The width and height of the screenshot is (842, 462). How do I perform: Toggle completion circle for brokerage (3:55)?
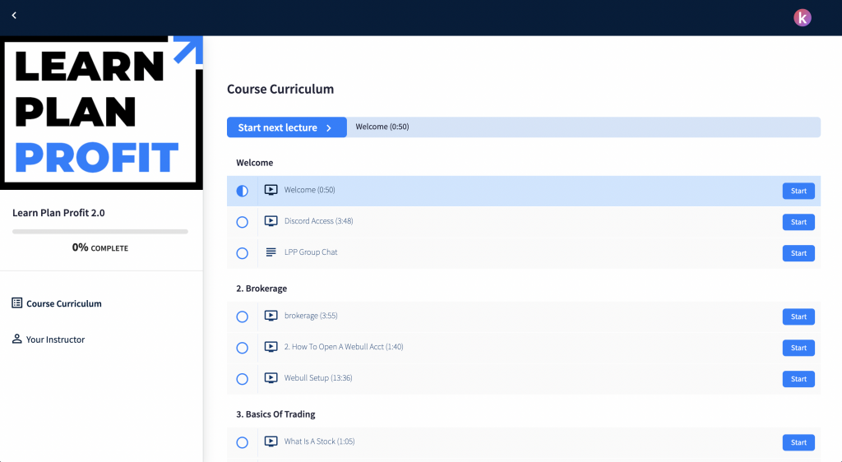click(243, 316)
